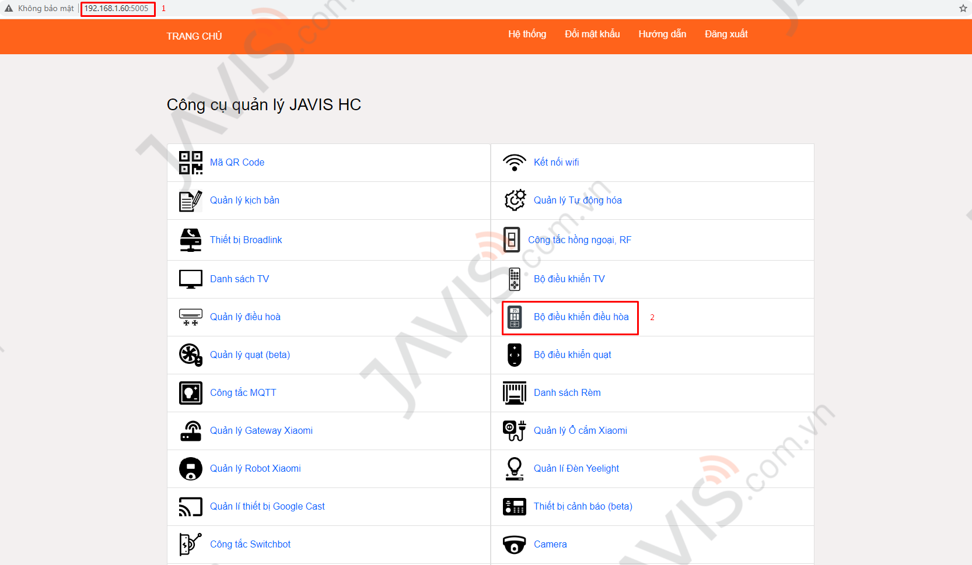
Task: Click the TV monitor icon beside Danh sách TV
Action: pos(191,279)
